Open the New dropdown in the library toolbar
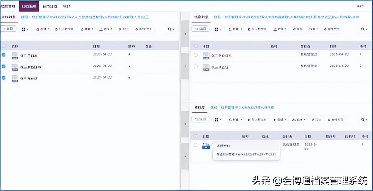 click(235, 120)
